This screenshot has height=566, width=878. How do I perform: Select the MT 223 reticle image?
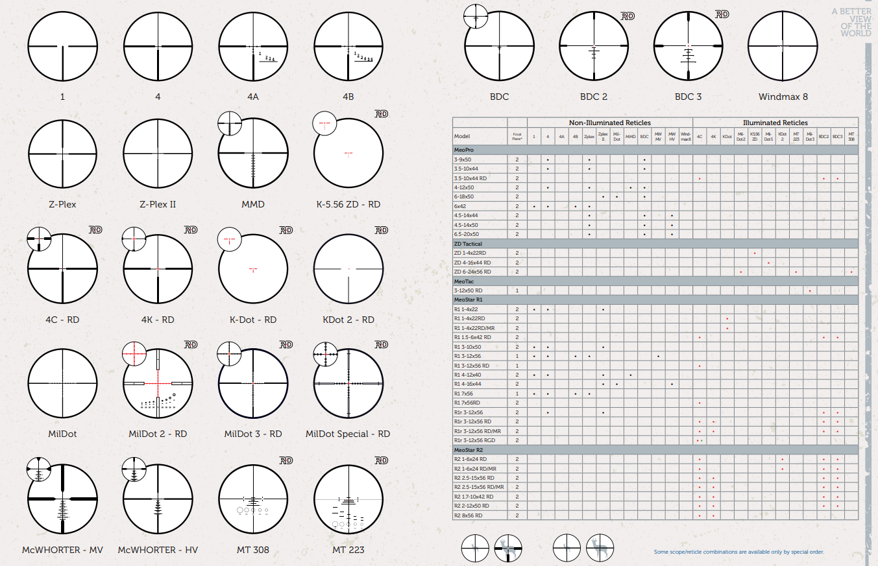(x=348, y=499)
